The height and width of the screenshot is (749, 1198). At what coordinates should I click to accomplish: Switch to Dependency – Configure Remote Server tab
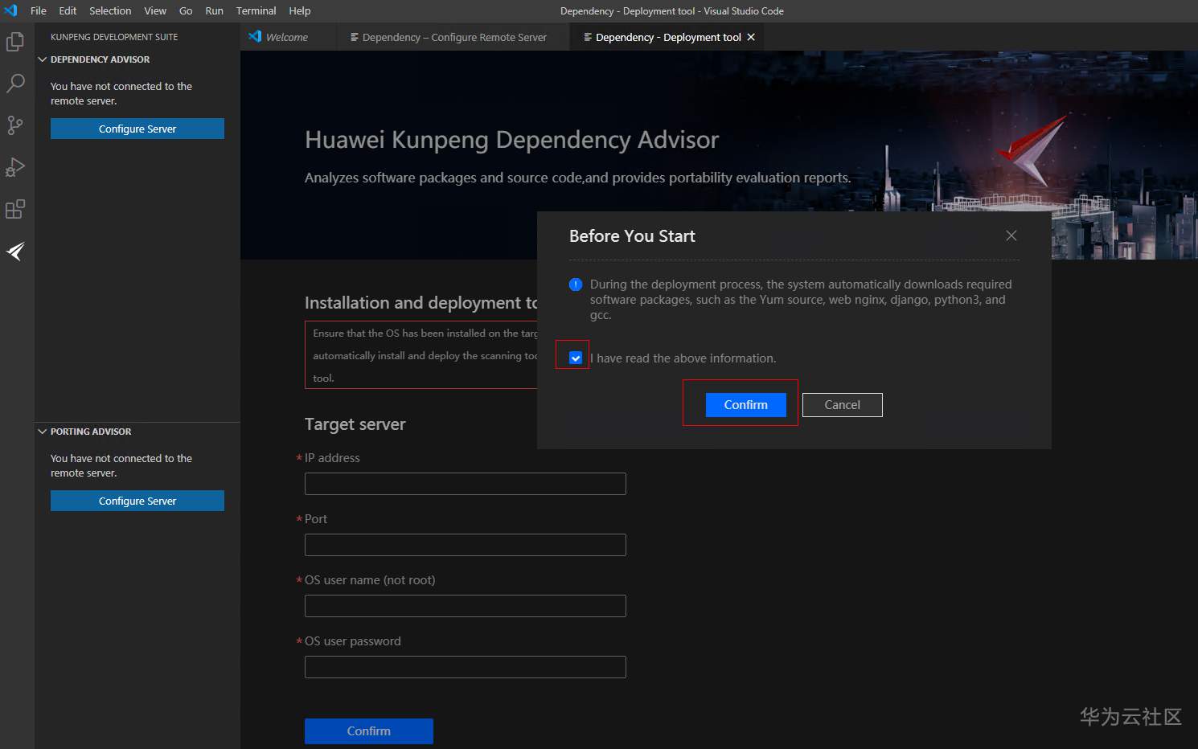coord(454,37)
